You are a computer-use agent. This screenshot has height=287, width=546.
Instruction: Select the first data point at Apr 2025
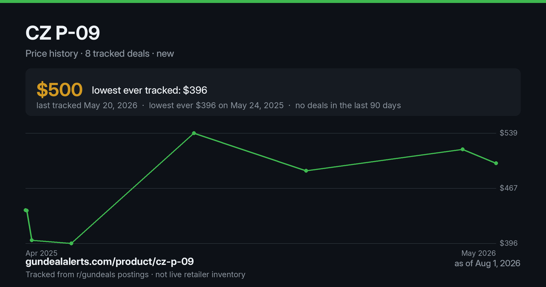point(26,210)
